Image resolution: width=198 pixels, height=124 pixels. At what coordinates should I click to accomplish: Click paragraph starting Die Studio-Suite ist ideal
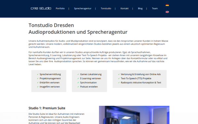click(x=56, y=118)
